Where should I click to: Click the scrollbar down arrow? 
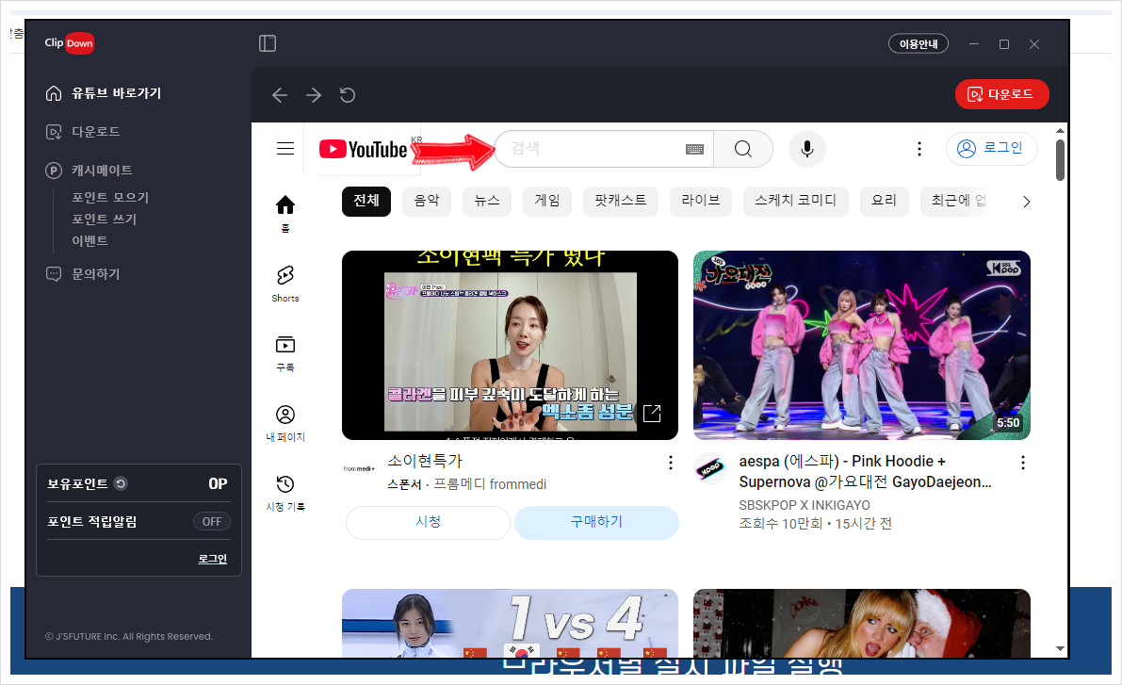tap(1060, 648)
